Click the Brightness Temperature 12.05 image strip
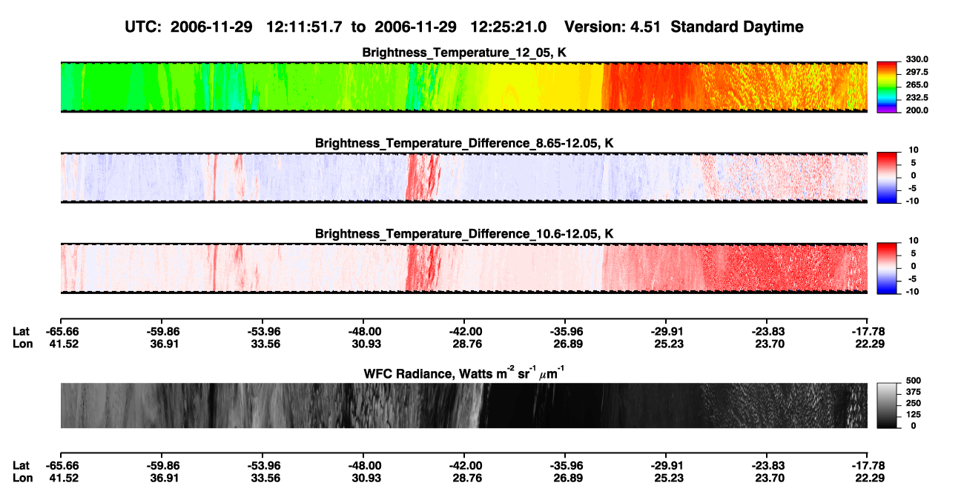964x494 pixels. click(x=464, y=87)
